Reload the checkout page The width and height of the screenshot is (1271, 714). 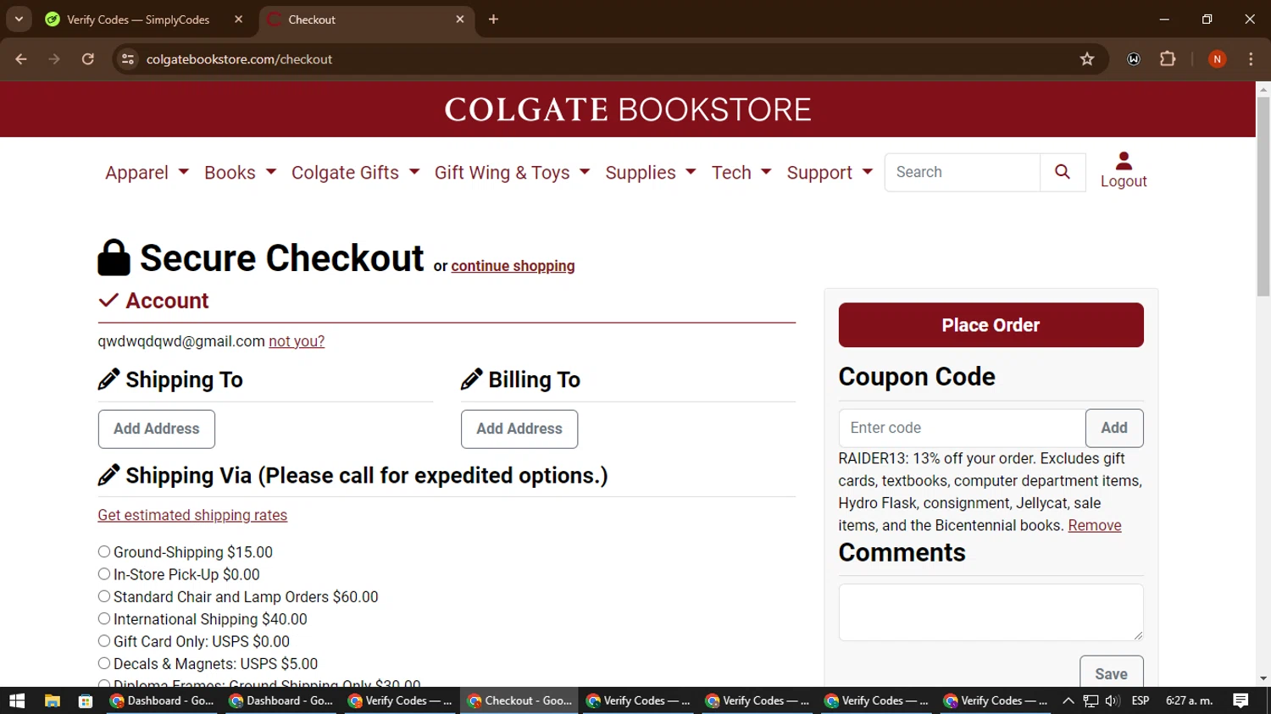tap(87, 59)
